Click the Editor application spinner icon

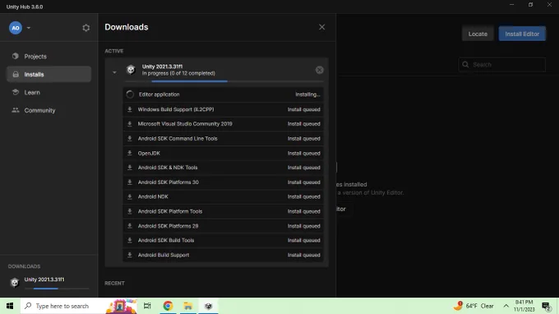click(130, 95)
